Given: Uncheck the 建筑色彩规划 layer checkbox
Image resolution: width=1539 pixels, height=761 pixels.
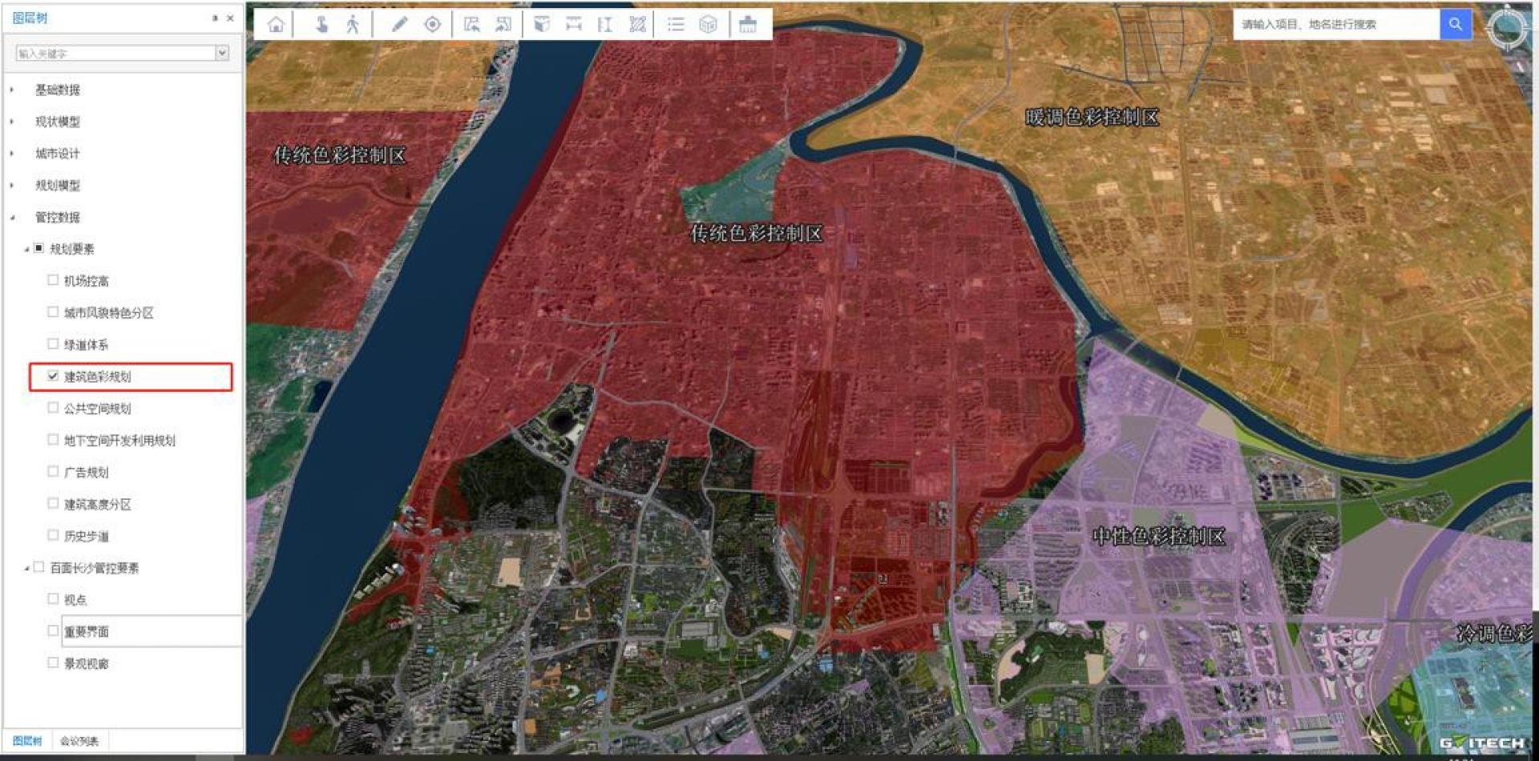Looking at the screenshot, I should point(53,376).
